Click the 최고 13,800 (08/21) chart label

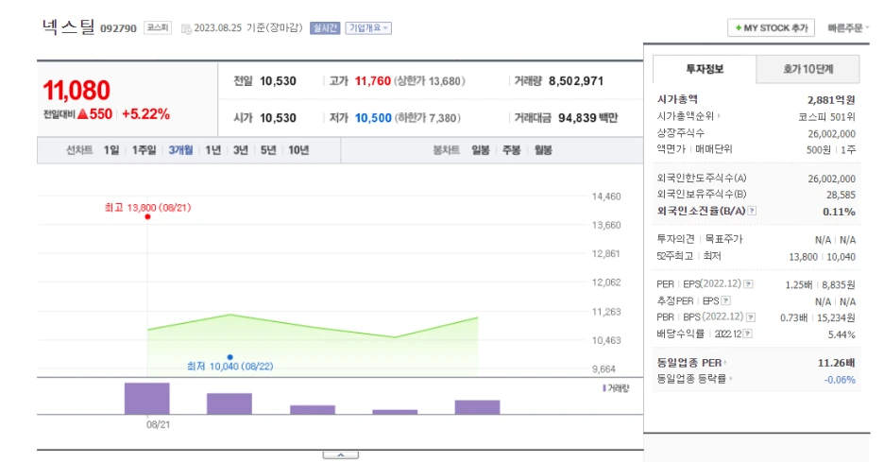click(x=147, y=208)
